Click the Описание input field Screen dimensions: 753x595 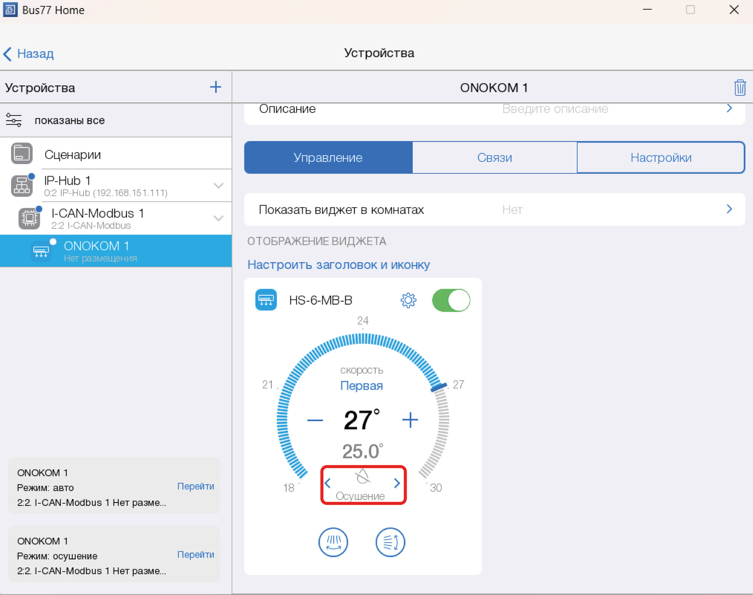555,109
